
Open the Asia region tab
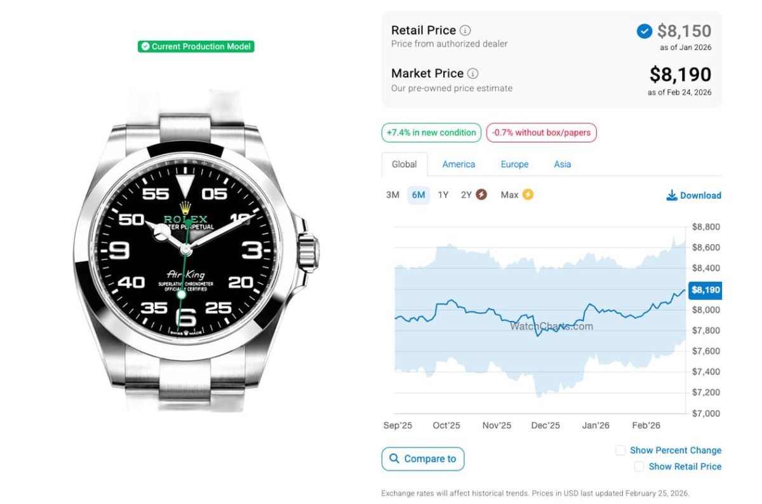tap(562, 164)
